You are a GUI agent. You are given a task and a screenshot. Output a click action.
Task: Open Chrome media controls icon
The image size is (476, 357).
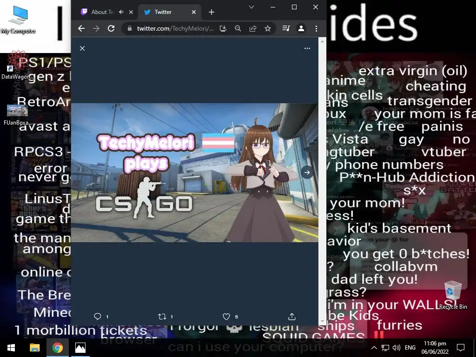[x=286, y=28]
